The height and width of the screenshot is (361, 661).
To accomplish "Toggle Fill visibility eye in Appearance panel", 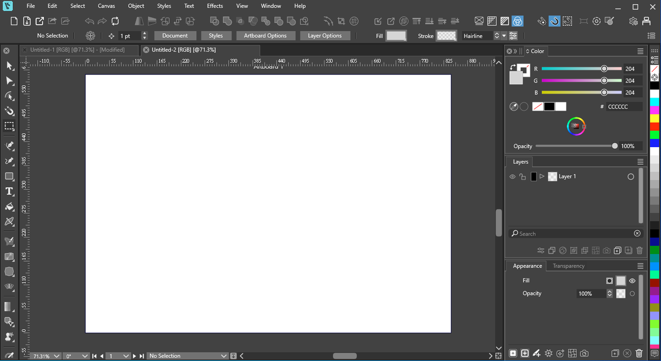I will click(632, 281).
